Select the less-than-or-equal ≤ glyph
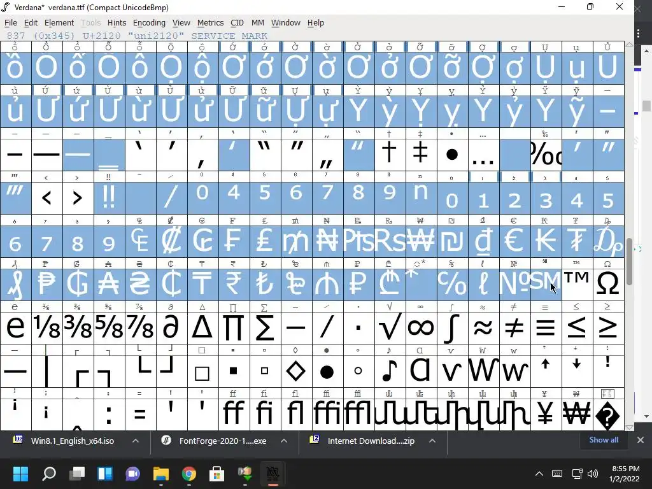The width and height of the screenshot is (652, 489). [x=577, y=328]
